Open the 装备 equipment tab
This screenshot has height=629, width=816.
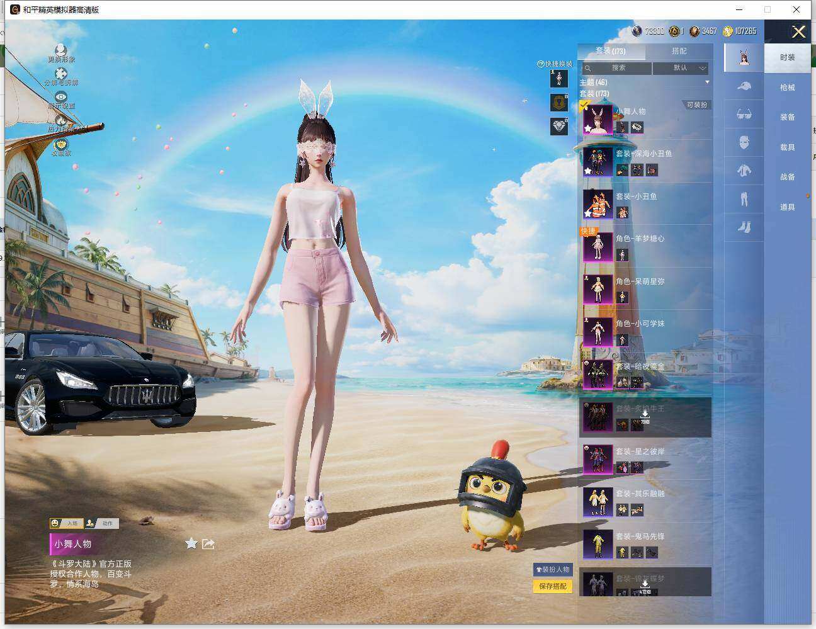pyautogui.click(x=788, y=117)
